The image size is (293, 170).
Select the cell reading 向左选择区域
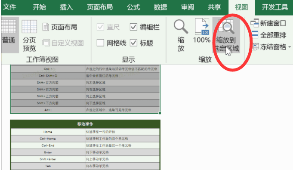click(122, 83)
